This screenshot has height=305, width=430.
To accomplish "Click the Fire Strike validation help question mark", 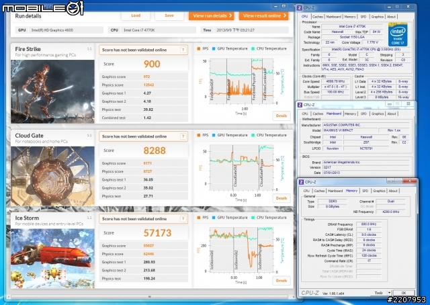I will 183,50.
